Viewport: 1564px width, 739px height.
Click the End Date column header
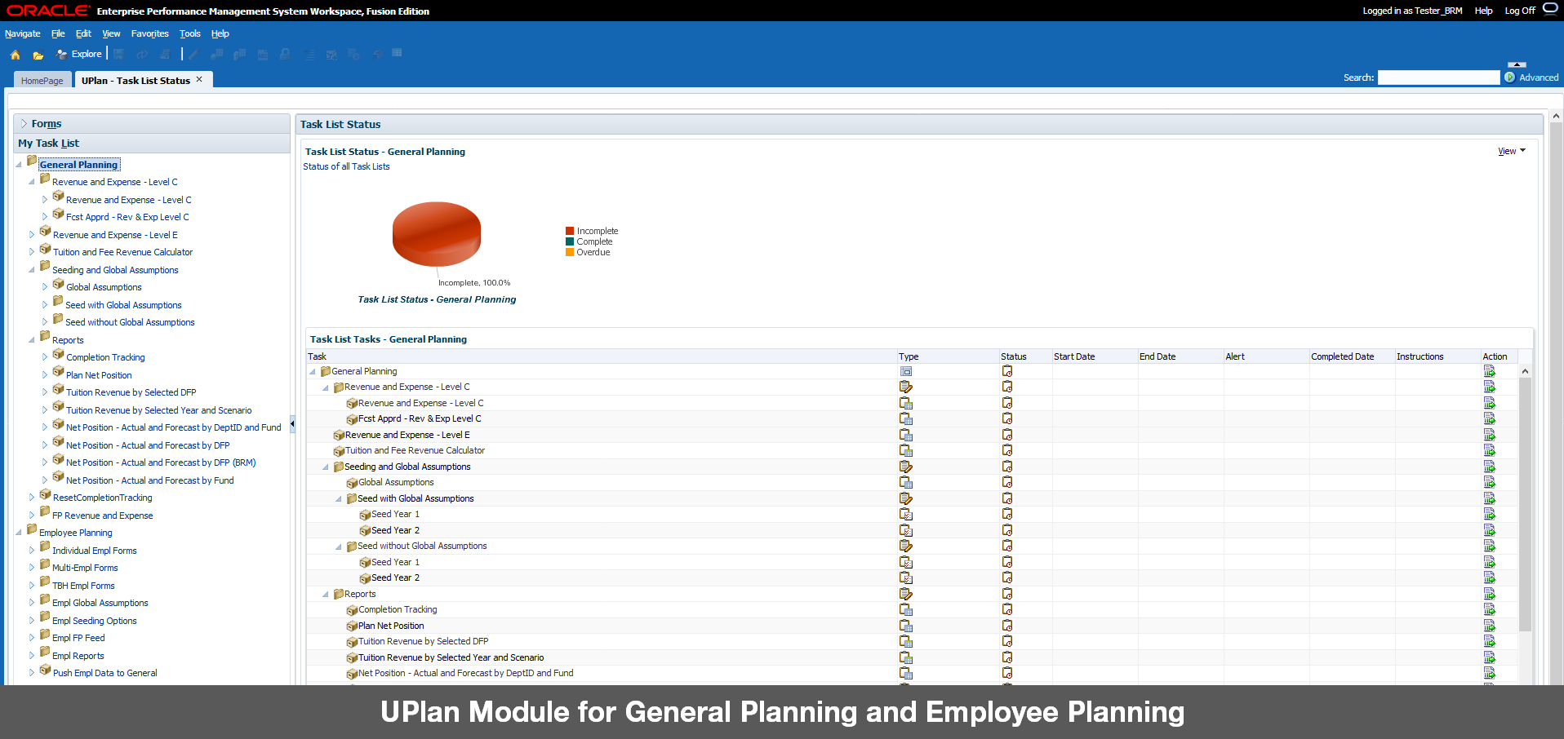1157,356
